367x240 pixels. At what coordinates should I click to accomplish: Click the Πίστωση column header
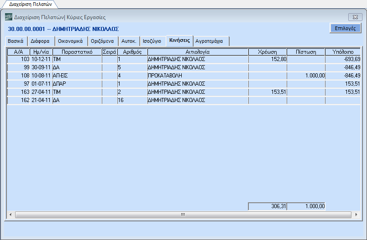tap(306, 52)
